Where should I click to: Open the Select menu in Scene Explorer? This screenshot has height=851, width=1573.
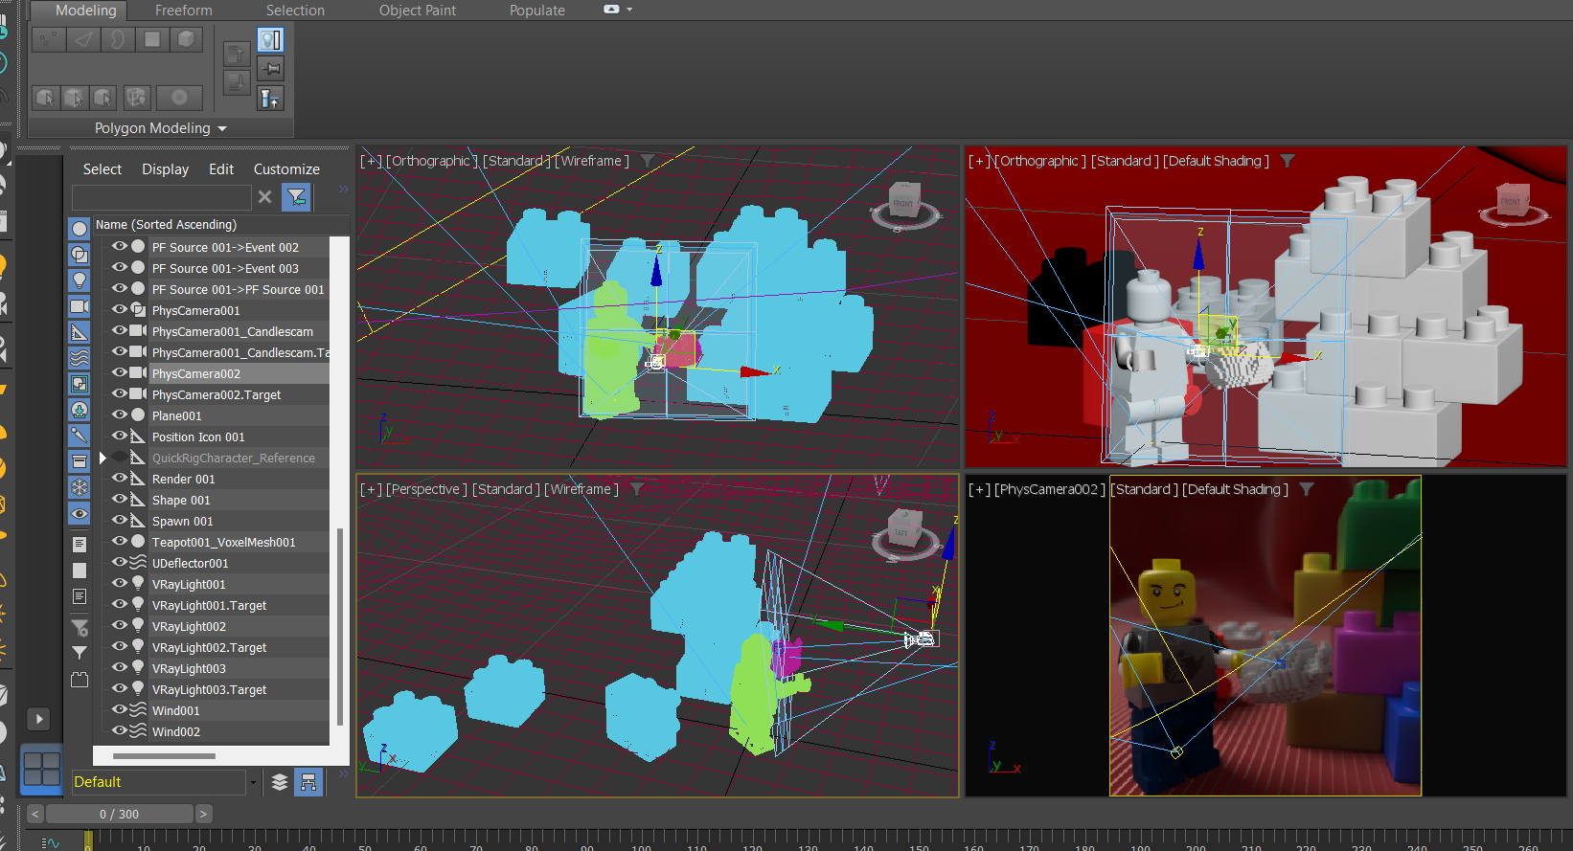pyautogui.click(x=102, y=169)
